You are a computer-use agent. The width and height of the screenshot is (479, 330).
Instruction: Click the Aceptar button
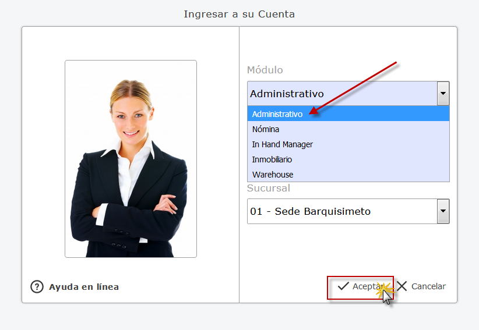[360, 288]
